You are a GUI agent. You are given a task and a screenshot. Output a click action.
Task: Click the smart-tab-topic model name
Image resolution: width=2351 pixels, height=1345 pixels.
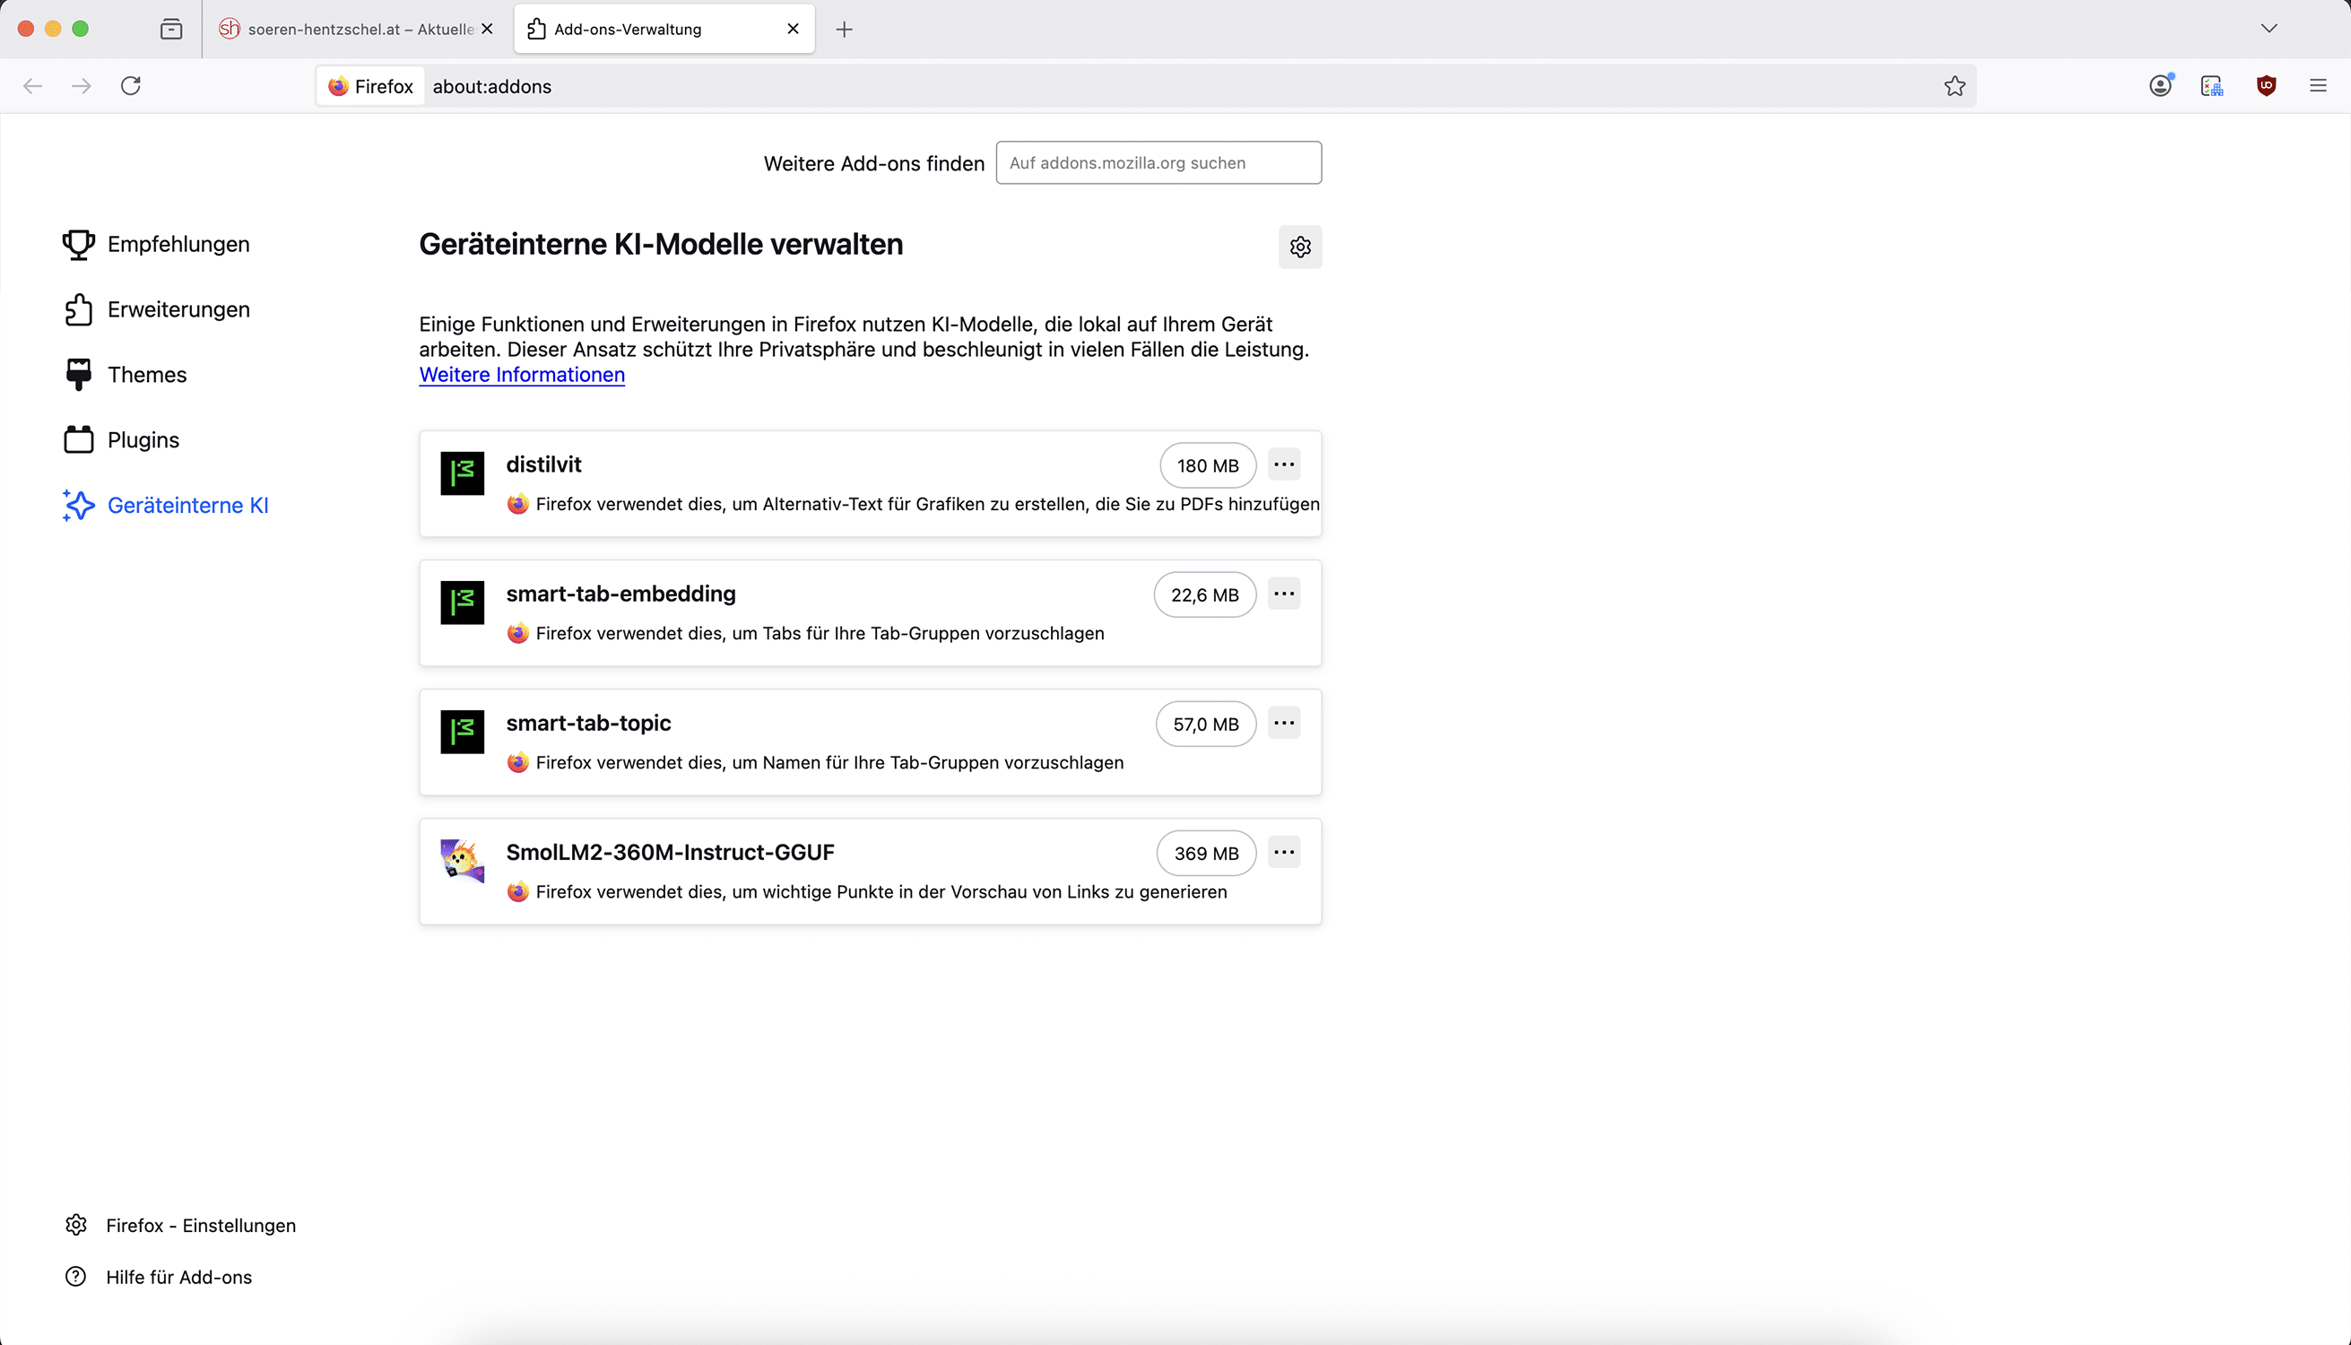click(x=588, y=724)
